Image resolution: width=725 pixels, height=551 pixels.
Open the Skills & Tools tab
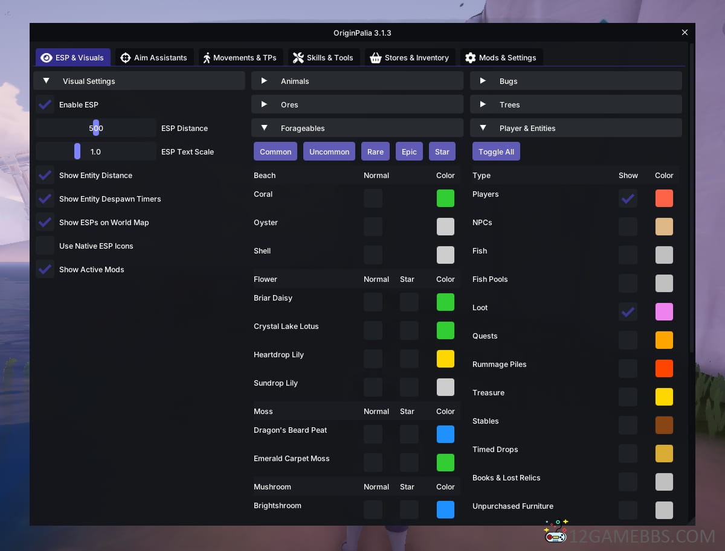324,57
